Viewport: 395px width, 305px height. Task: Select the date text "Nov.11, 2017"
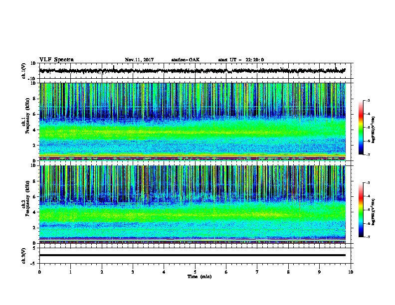(139, 60)
